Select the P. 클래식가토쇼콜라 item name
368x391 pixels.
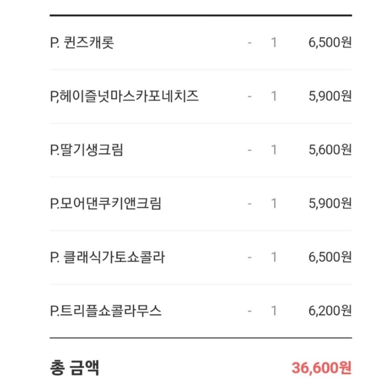tap(107, 258)
